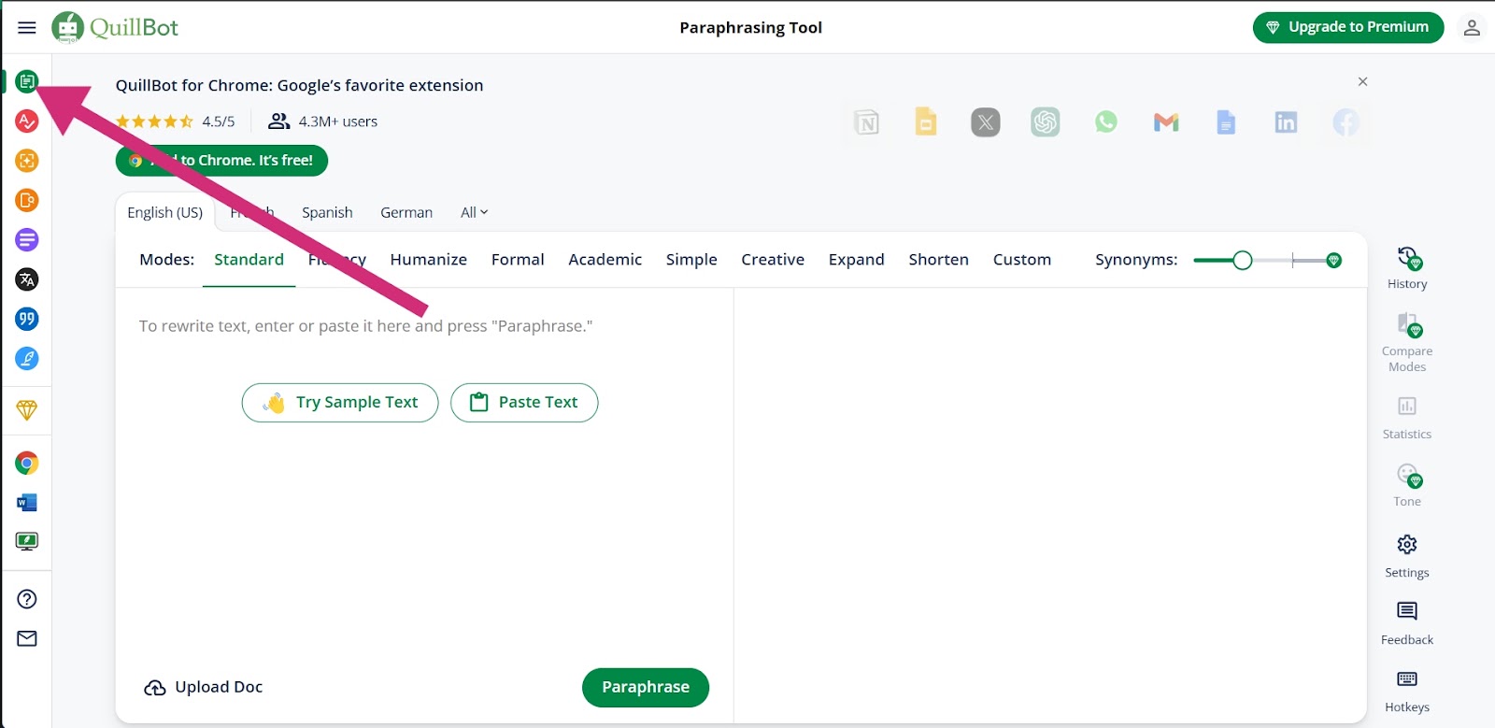Switch to Custom mode
This screenshot has height=728, width=1495.
[1022, 260]
